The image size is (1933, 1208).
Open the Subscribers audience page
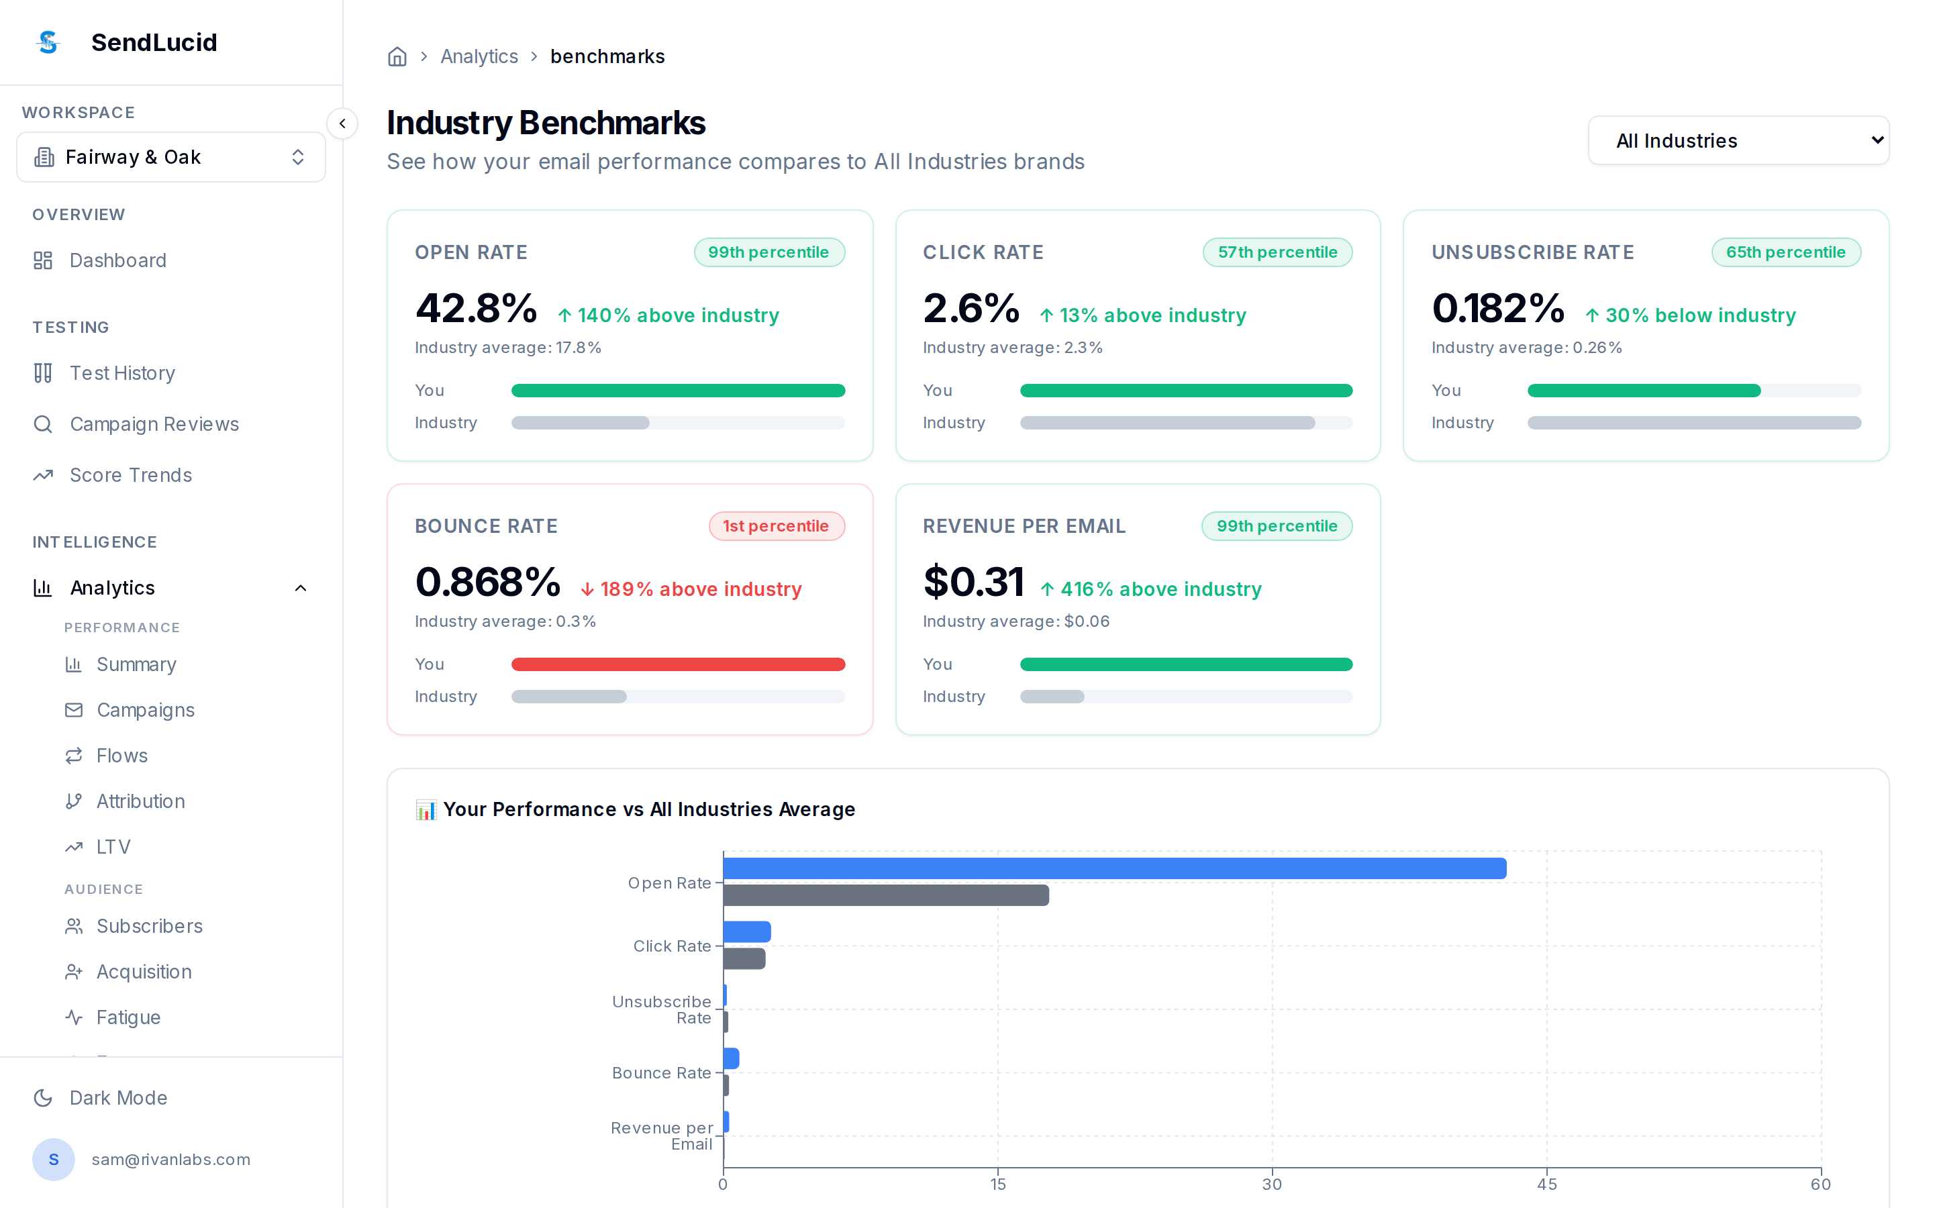pos(187,926)
